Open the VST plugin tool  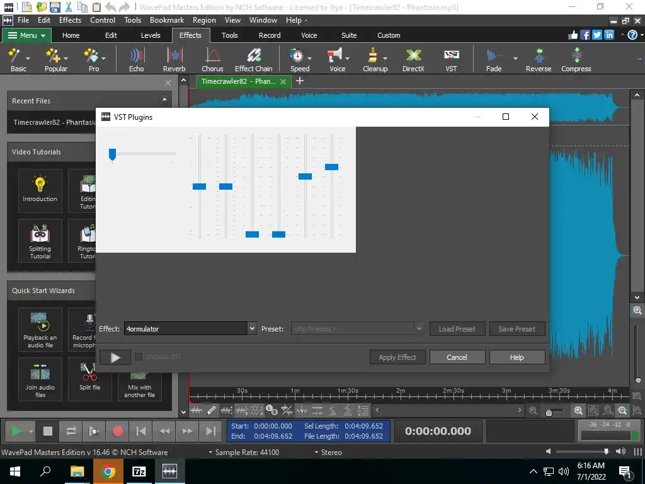pos(451,60)
